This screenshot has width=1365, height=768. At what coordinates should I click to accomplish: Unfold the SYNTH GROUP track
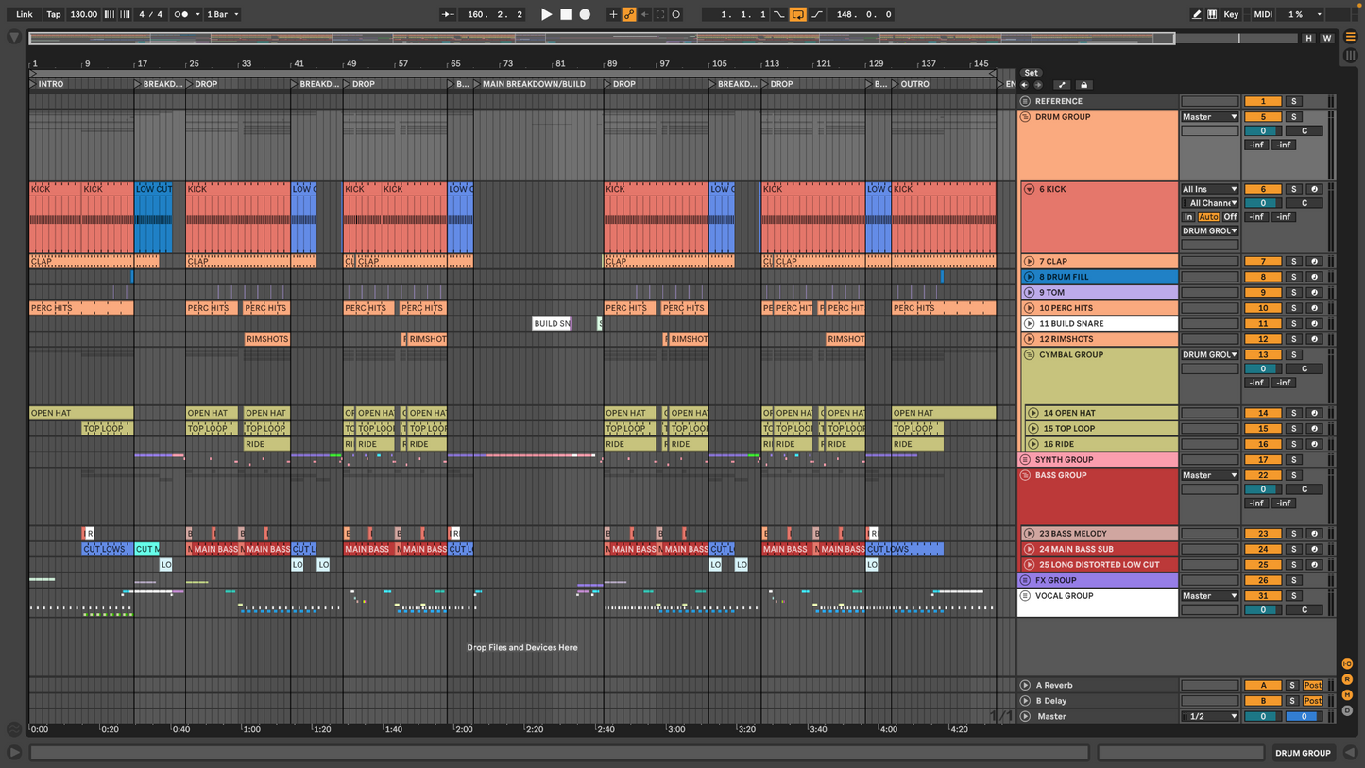pyautogui.click(x=1025, y=460)
